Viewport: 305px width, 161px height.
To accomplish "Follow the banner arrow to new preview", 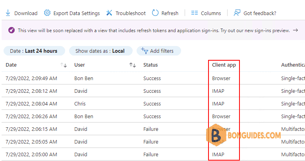I will click(295, 30).
